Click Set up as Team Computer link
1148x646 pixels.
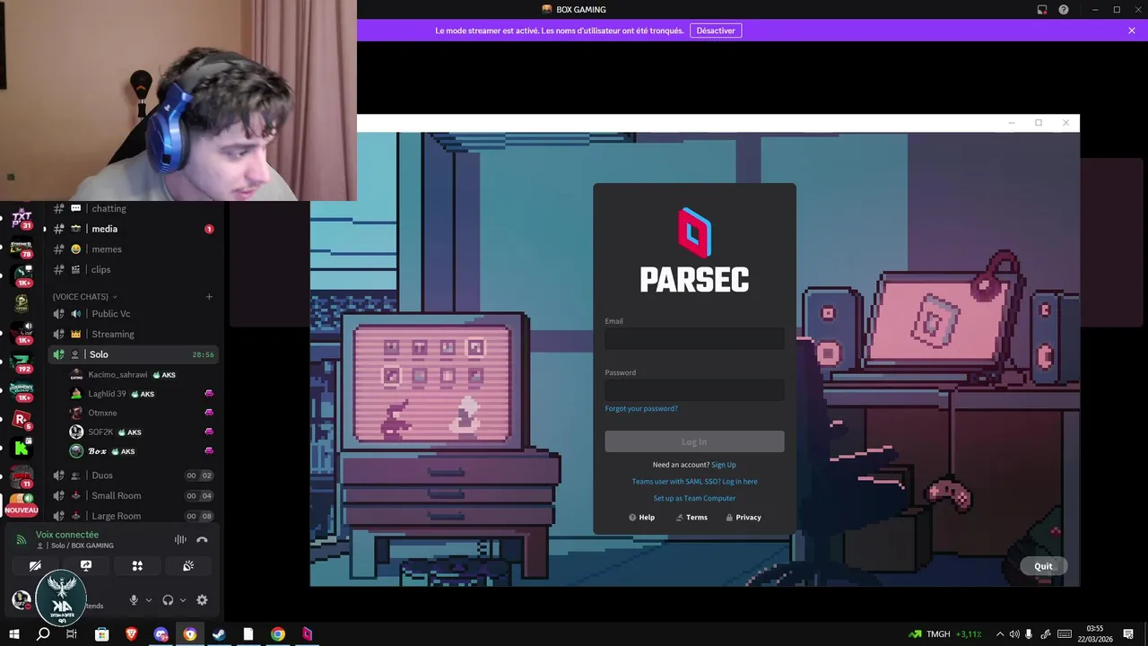[x=694, y=498]
